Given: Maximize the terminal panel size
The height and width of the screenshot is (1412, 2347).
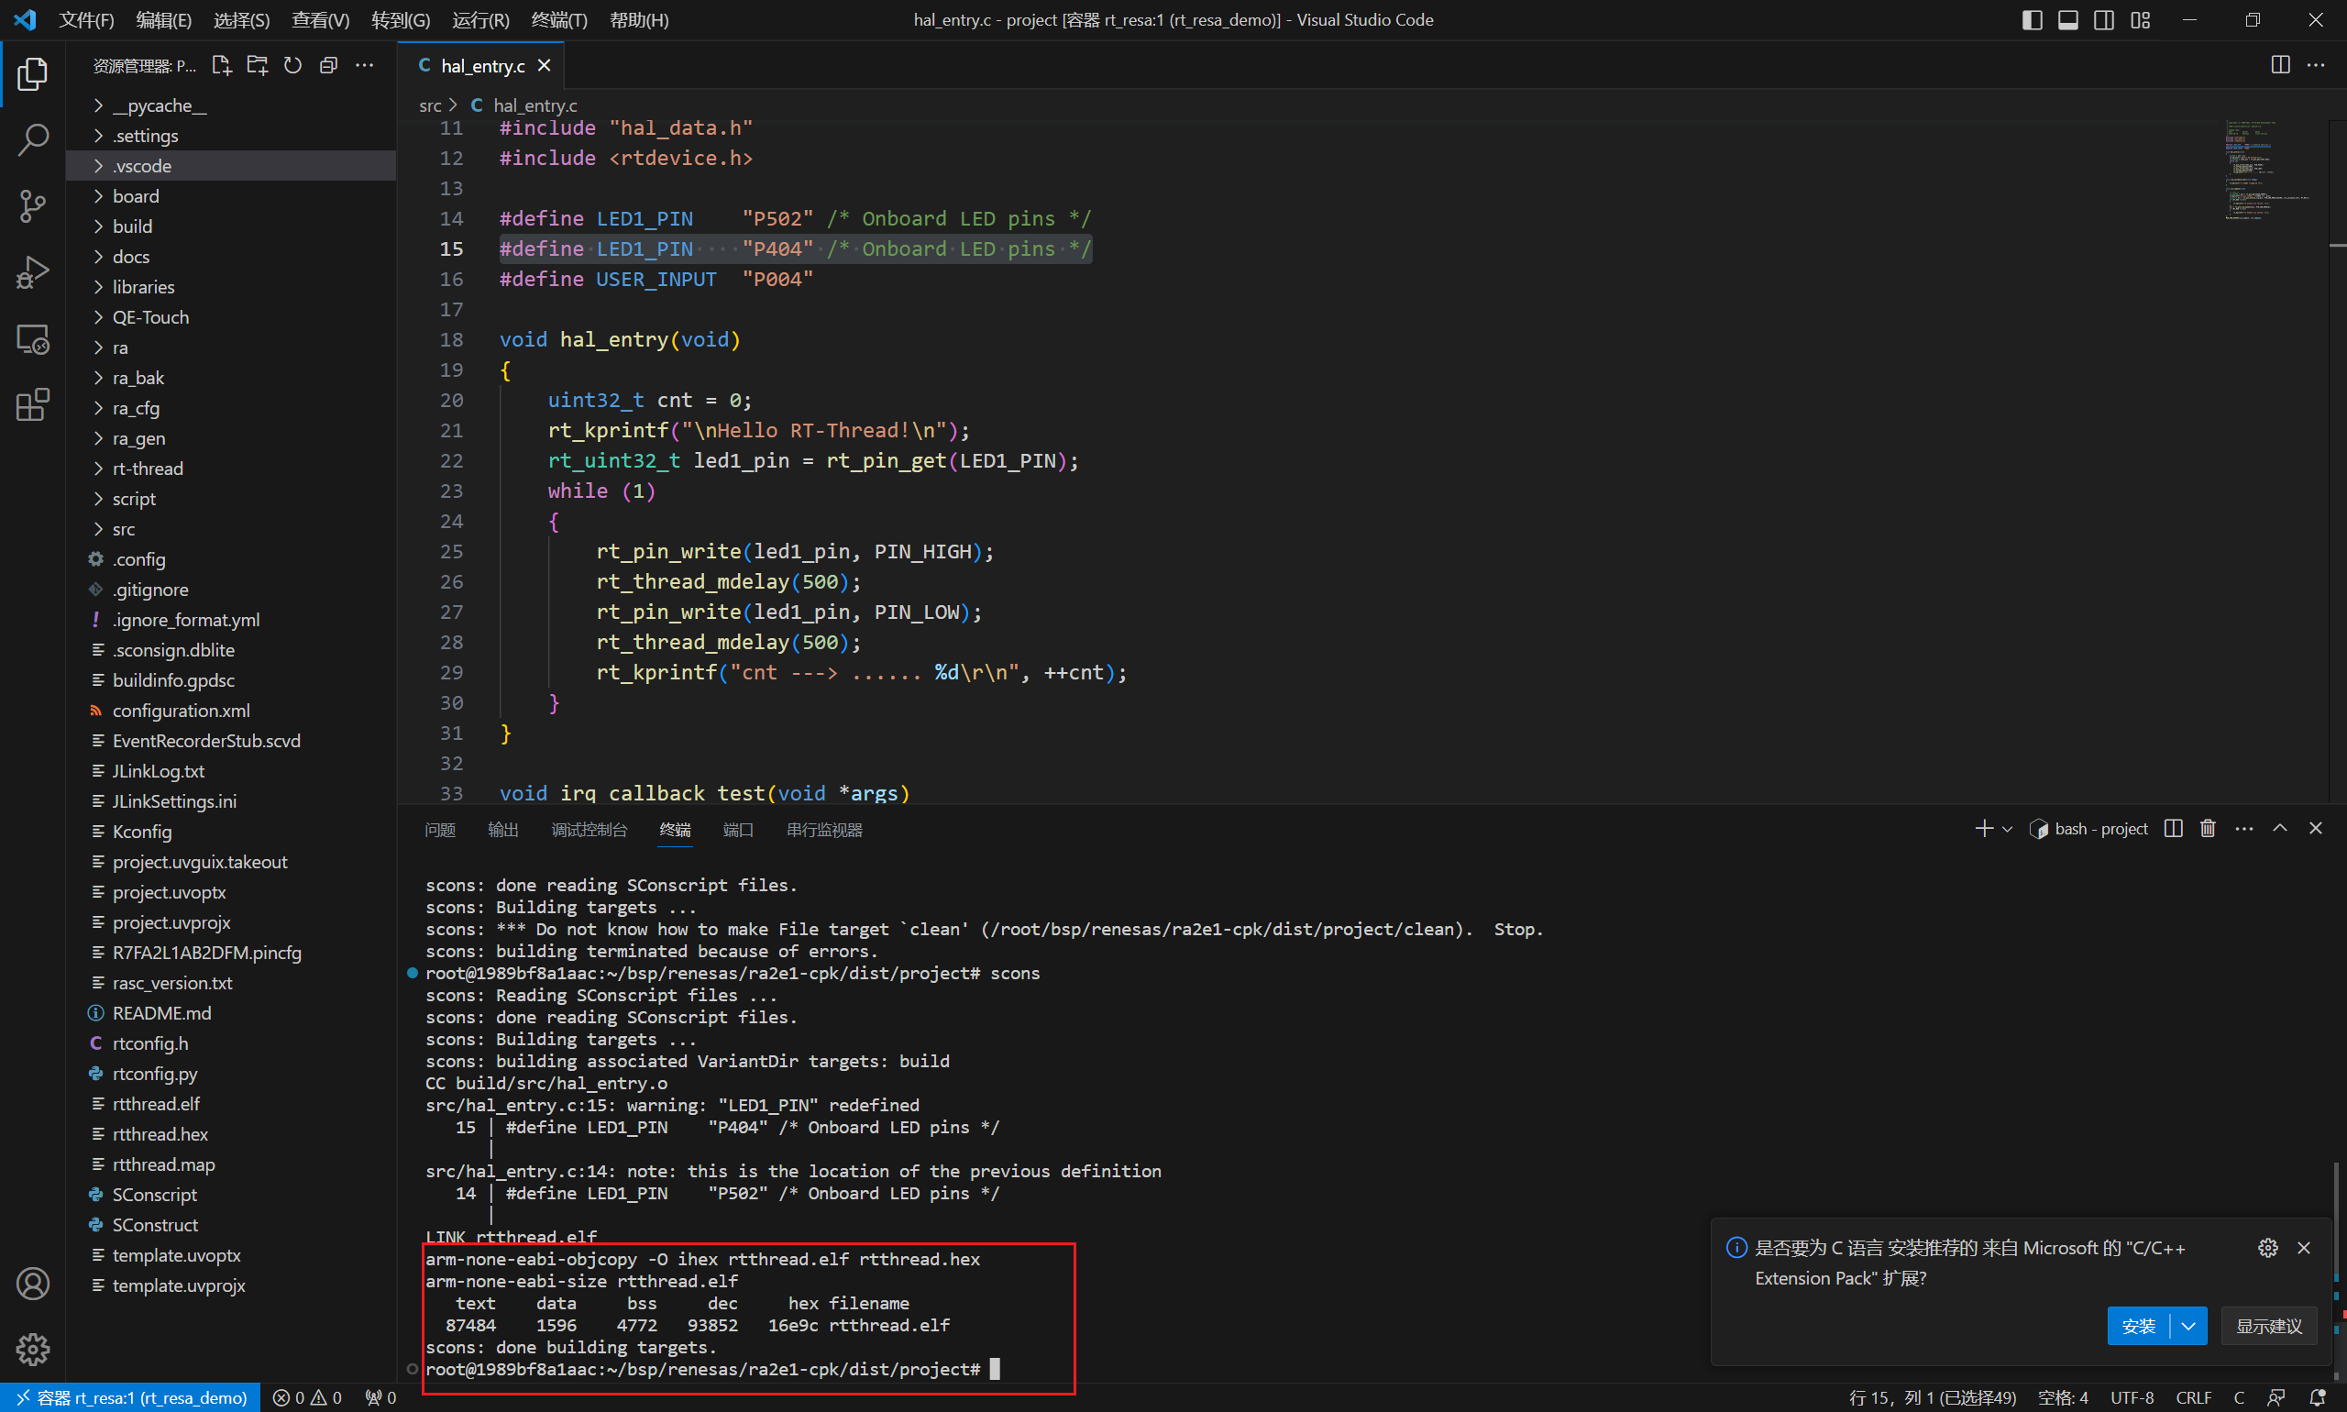Looking at the screenshot, I should click(x=2280, y=829).
